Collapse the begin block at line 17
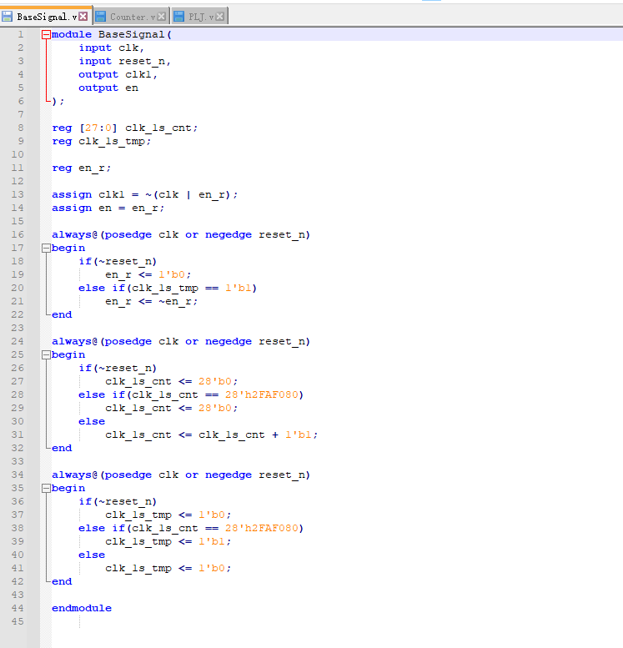Viewport: 623px width, 648px height. click(x=46, y=248)
